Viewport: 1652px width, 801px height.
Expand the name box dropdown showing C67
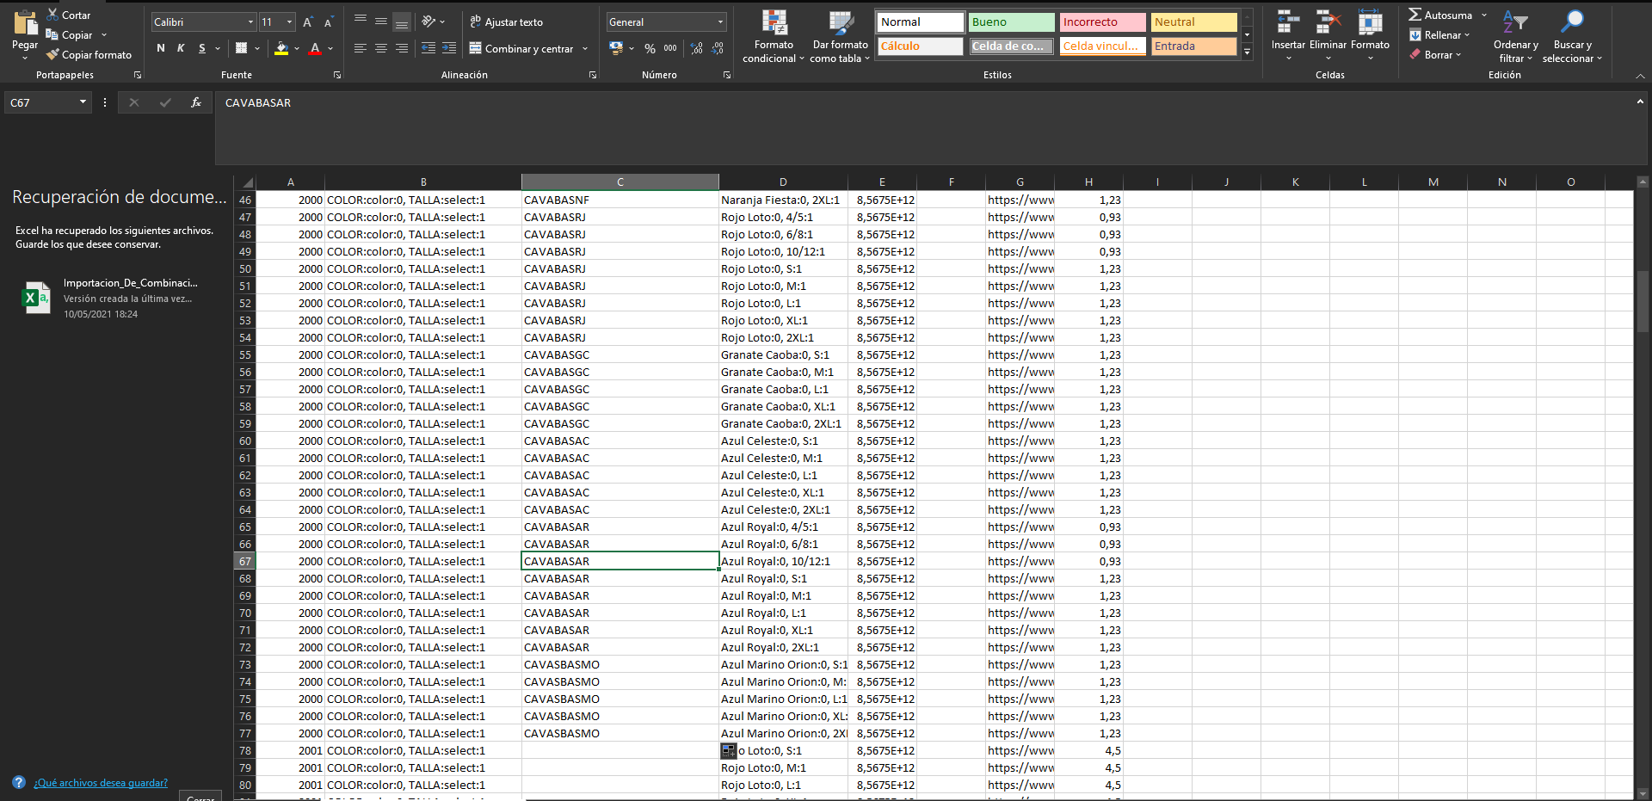tap(83, 102)
